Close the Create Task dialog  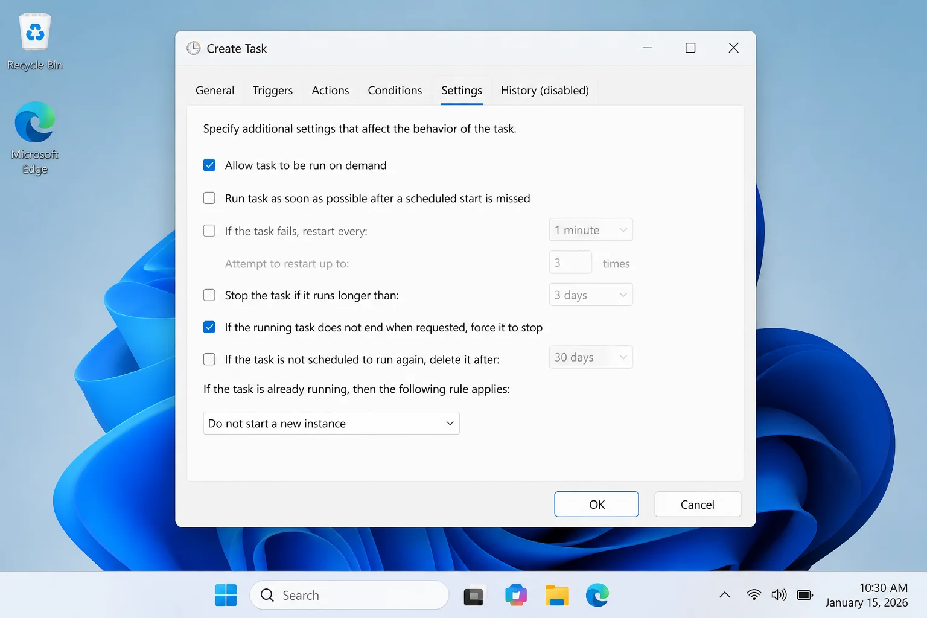click(734, 48)
